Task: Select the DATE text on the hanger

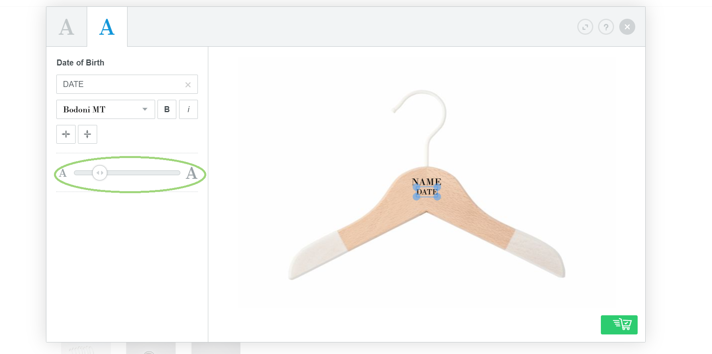Action: pos(427,192)
